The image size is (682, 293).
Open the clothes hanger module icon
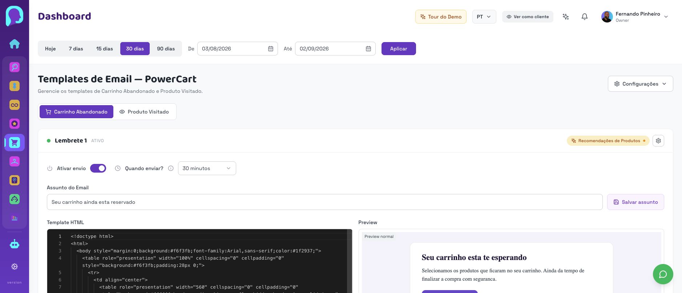15,161
